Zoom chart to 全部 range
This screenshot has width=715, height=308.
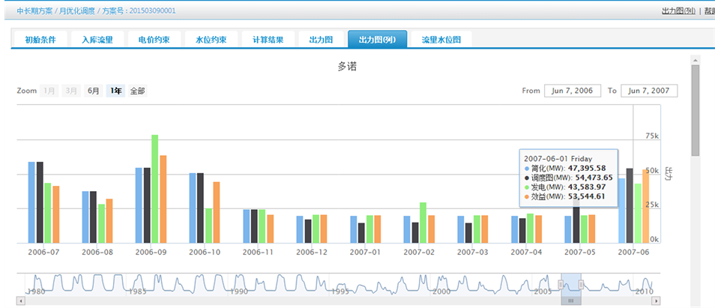pos(138,91)
